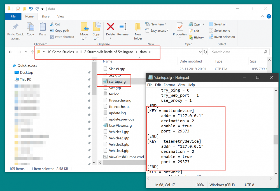Click Notepad vertical scrollbar thumb

(276, 139)
